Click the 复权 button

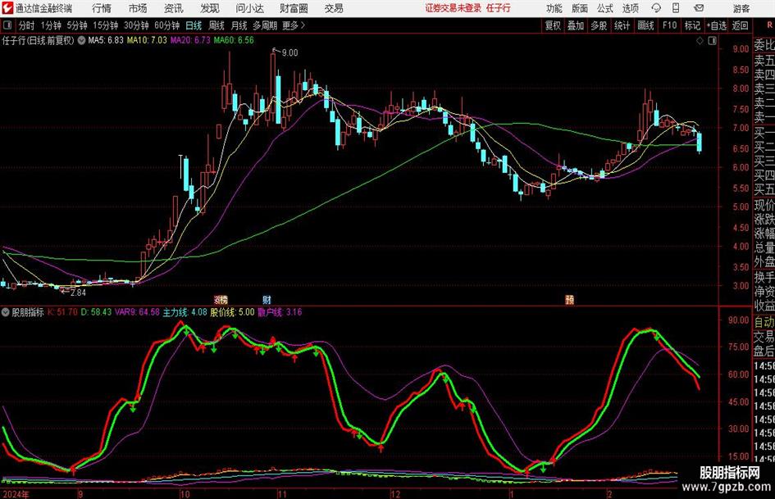click(x=553, y=25)
